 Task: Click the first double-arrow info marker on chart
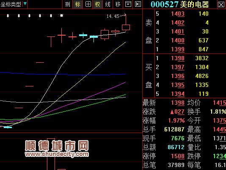tap(8, 16)
